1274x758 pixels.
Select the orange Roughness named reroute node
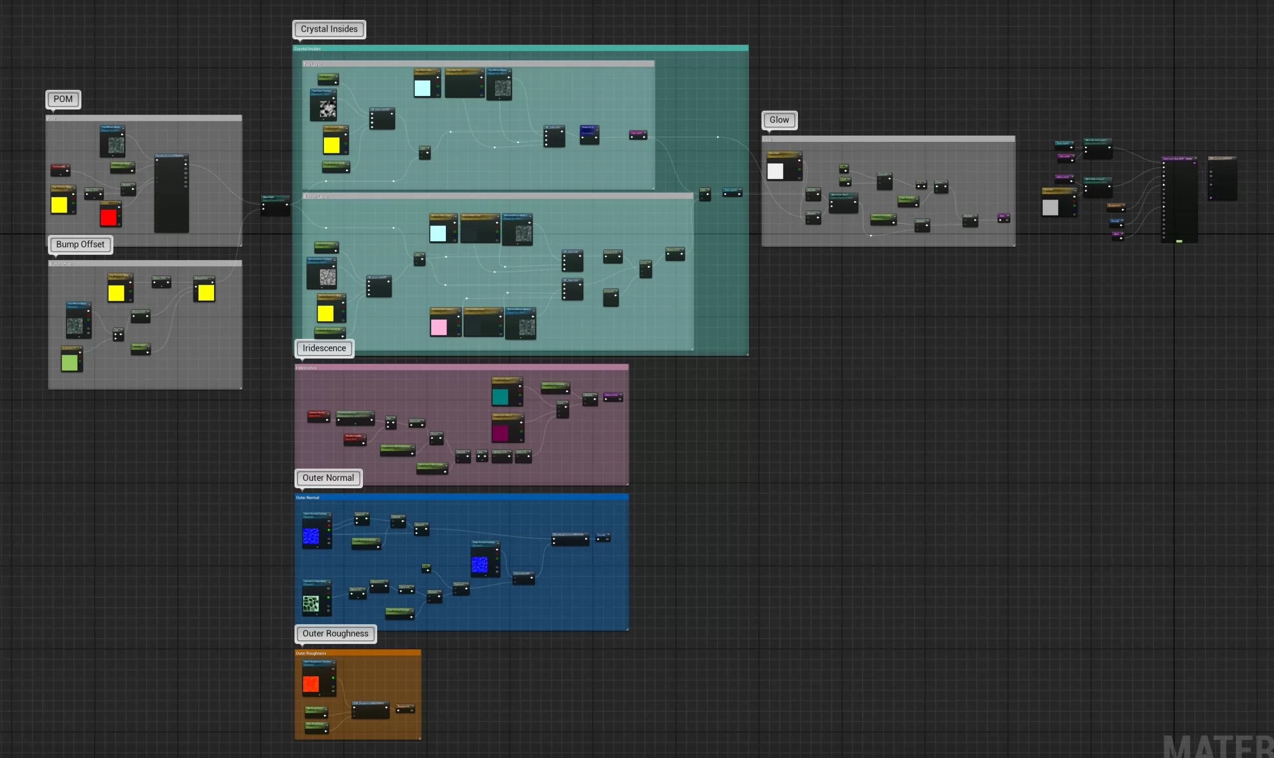coord(1116,208)
